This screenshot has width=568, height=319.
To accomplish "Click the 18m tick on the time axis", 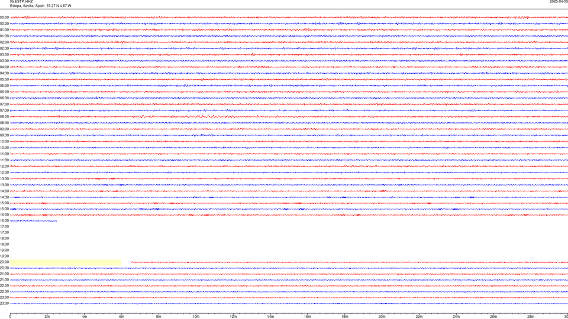I will (345, 317).
